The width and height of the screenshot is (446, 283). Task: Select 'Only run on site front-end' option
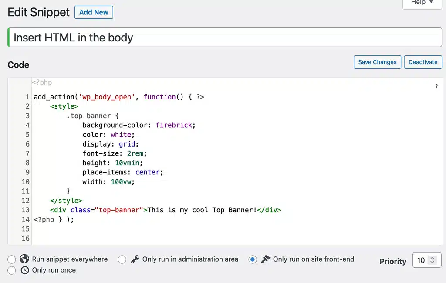tap(253, 259)
